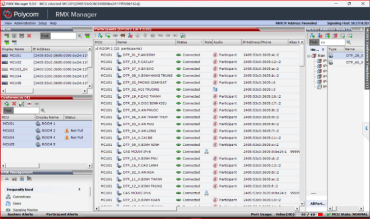Click the Connections icon in Frequently Used
Image resolution: width=370 pixels, height=219 pixels.
(x=8, y=197)
